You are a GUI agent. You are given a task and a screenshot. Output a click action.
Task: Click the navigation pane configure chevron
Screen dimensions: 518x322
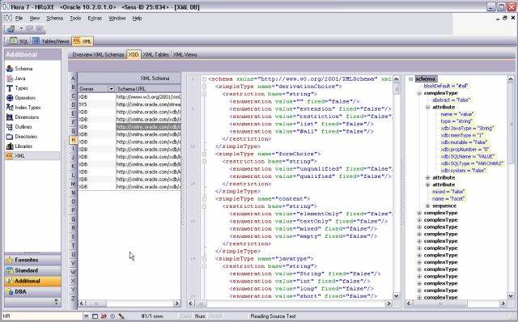pos(56,302)
